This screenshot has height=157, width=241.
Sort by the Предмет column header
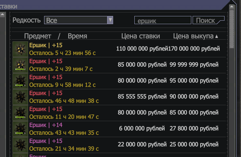point(38,36)
